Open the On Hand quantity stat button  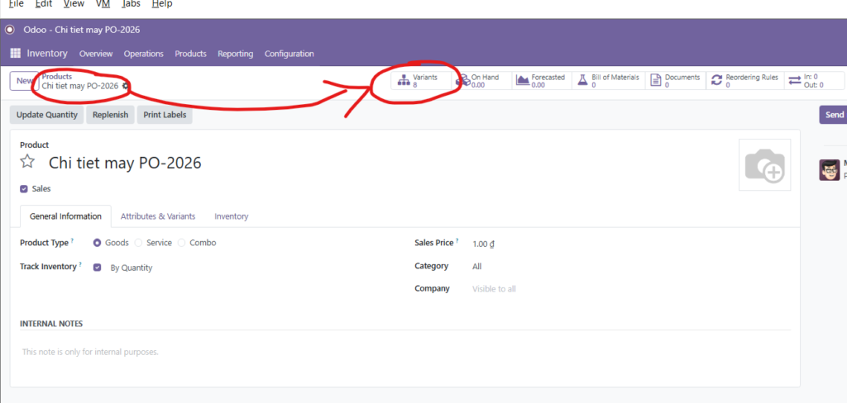pyautogui.click(x=479, y=81)
